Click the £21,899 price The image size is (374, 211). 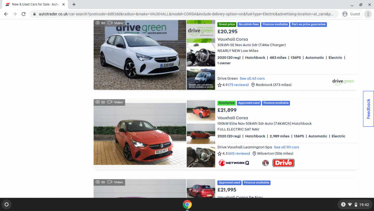point(227,110)
